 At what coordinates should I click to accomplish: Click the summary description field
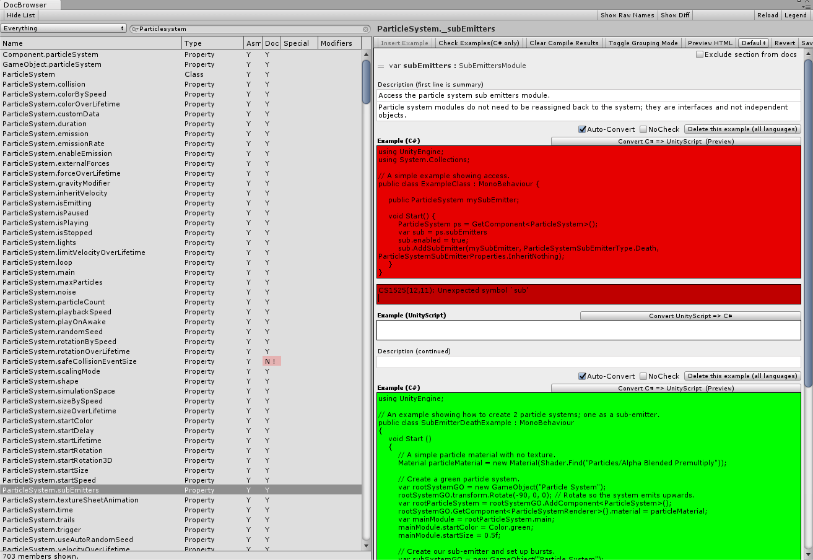588,95
